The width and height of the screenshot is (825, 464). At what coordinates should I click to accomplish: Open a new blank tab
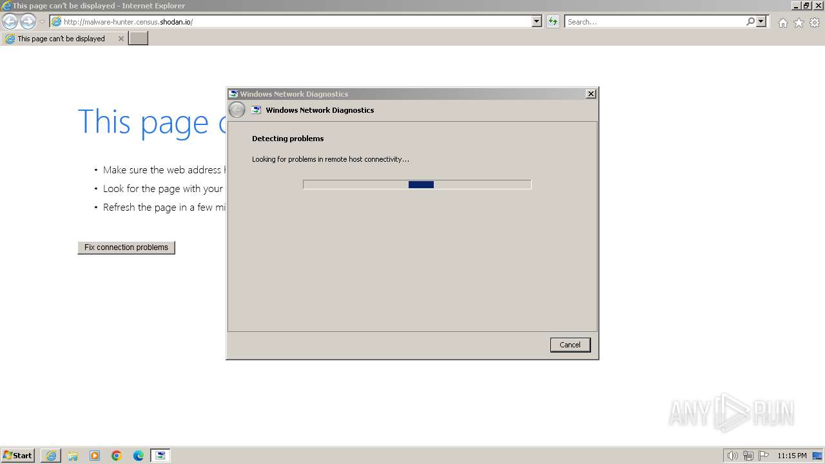pos(139,39)
